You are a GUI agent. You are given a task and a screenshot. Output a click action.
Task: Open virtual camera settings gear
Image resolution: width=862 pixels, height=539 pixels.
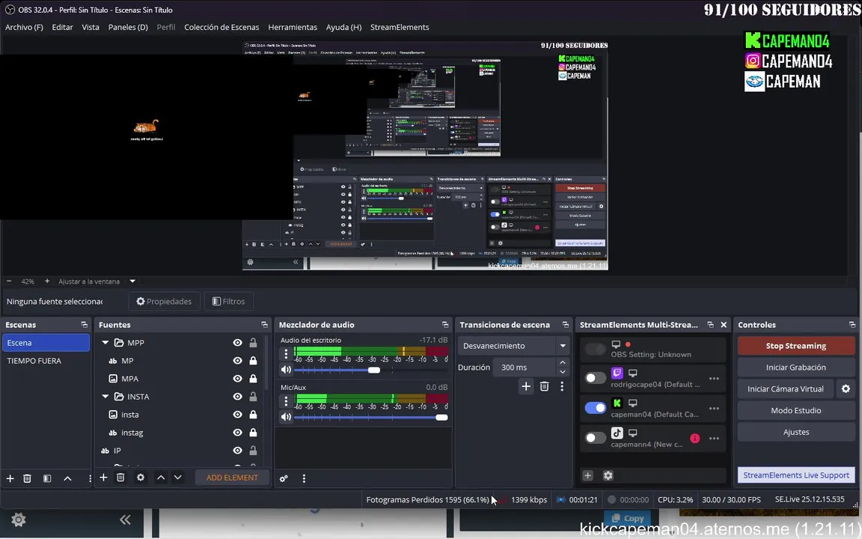point(846,389)
